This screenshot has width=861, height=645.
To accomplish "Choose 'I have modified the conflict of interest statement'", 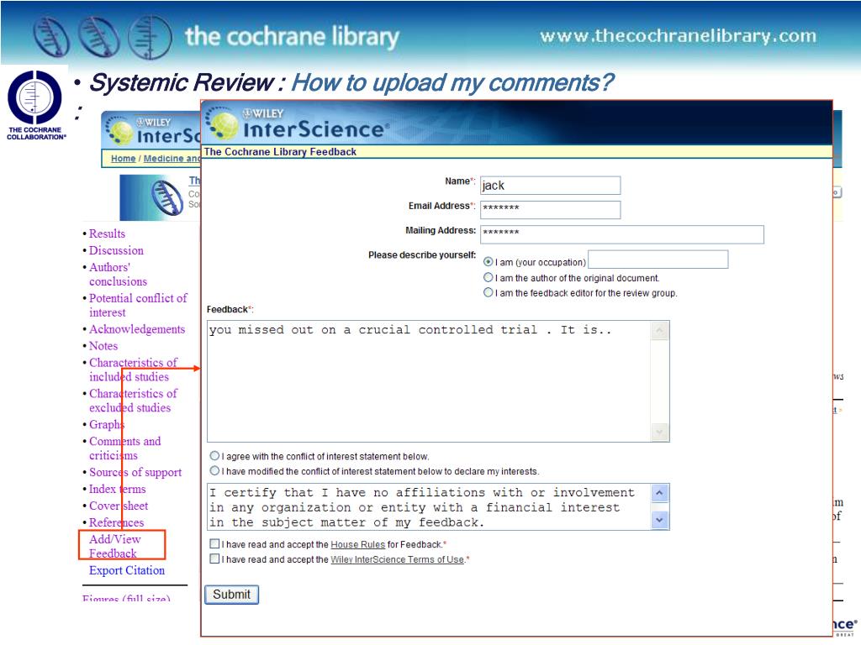I will 214,470.
